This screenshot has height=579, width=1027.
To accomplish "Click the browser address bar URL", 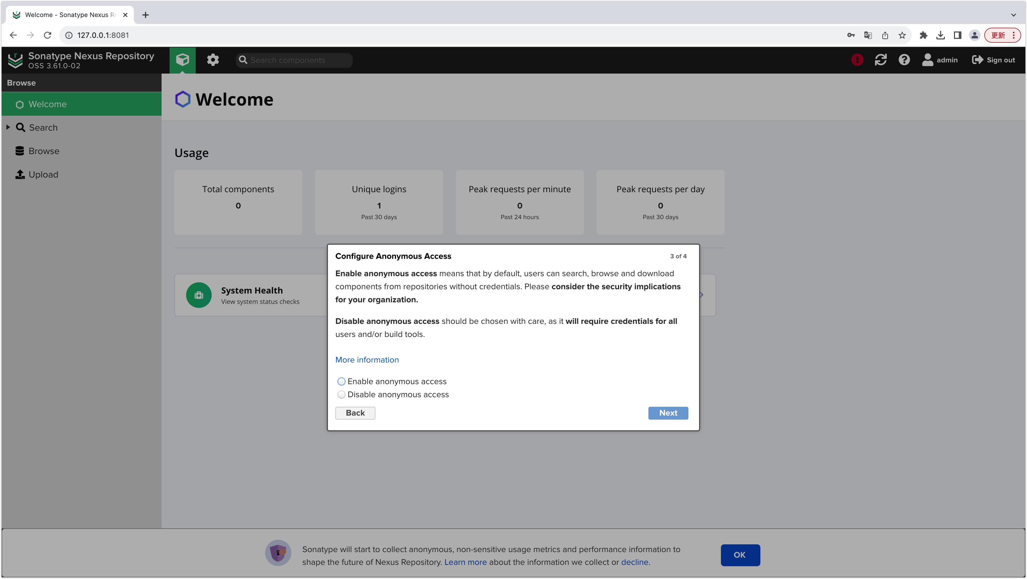I will coord(103,35).
